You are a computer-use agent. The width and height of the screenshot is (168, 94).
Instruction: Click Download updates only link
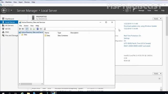click(140, 26)
